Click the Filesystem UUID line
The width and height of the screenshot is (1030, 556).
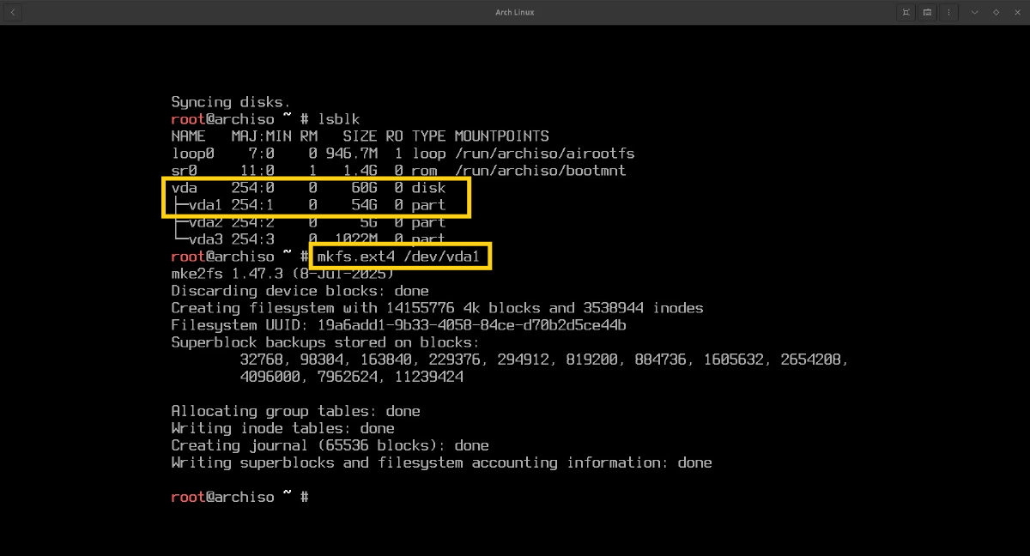(x=398, y=325)
